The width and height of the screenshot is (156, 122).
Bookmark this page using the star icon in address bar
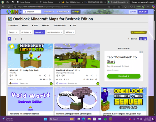[119, 7]
